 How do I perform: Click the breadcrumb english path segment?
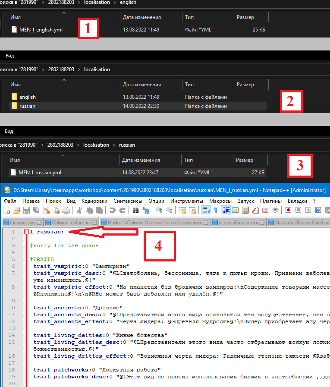click(x=128, y=3)
